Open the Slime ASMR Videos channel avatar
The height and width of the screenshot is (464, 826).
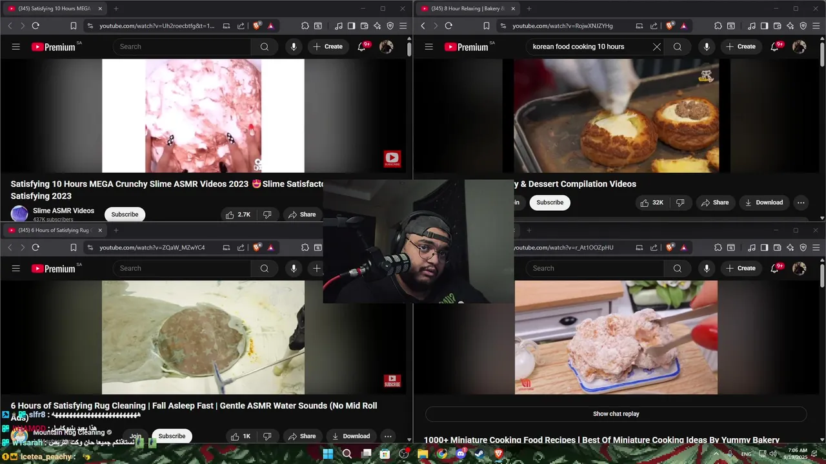(x=19, y=214)
